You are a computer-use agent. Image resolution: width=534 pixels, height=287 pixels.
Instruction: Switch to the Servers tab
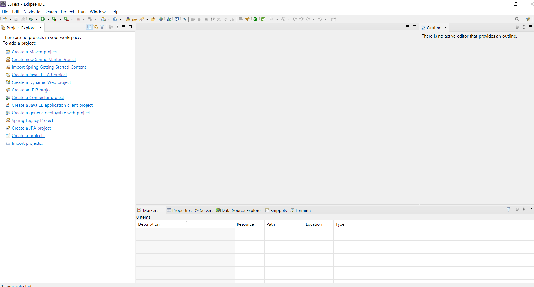(204, 210)
